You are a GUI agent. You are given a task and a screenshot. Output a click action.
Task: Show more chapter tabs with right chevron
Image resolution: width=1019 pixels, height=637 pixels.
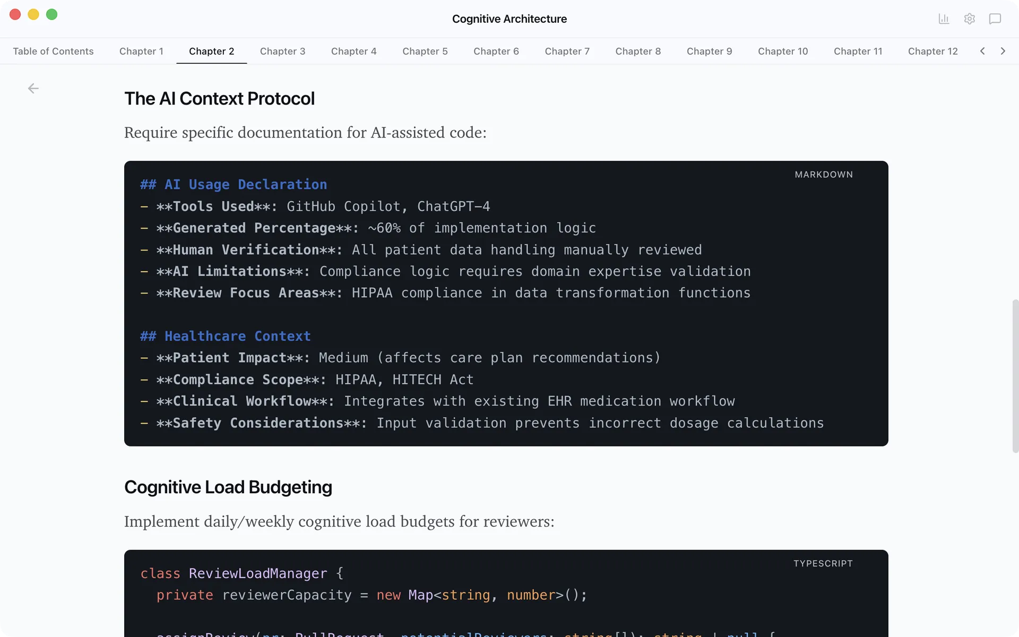(1003, 51)
